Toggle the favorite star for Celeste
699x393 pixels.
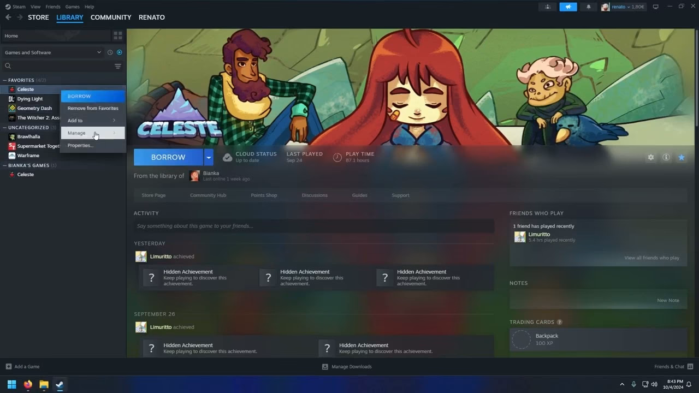682,157
